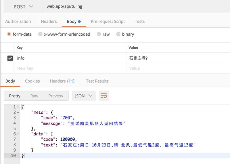This screenshot has height=164, width=230.
Task: Open the response Cookies tab
Action: click(x=32, y=81)
